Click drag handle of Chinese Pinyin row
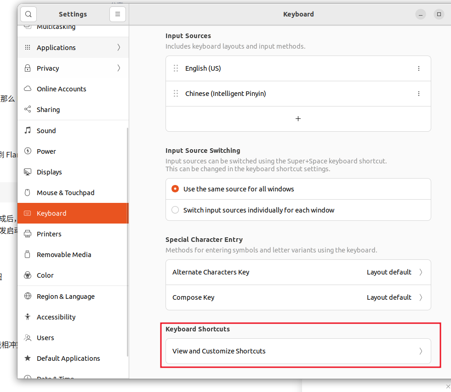The height and width of the screenshot is (392, 451). click(176, 94)
